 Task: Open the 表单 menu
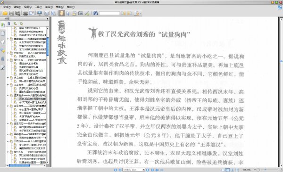pyautogui.click(x=60, y=7)
